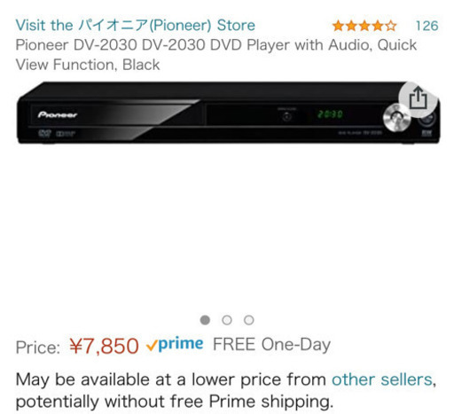Switch to the second product image dot
The image size is (454, 414).
(227, 320)
